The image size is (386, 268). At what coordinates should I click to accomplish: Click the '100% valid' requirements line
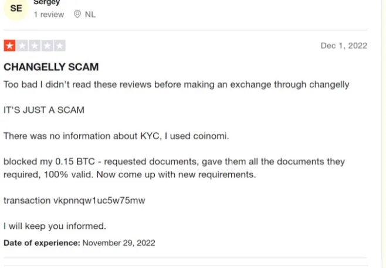(x=129, y=174)
